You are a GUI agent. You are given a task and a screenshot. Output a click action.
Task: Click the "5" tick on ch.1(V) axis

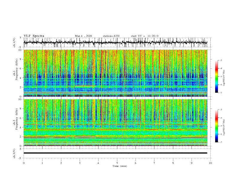21,38
